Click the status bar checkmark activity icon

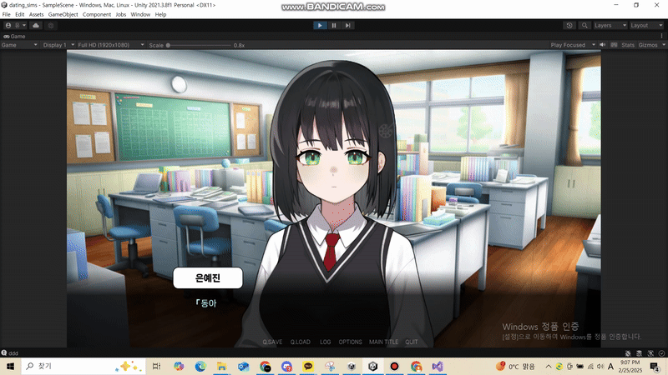[661, 353]
